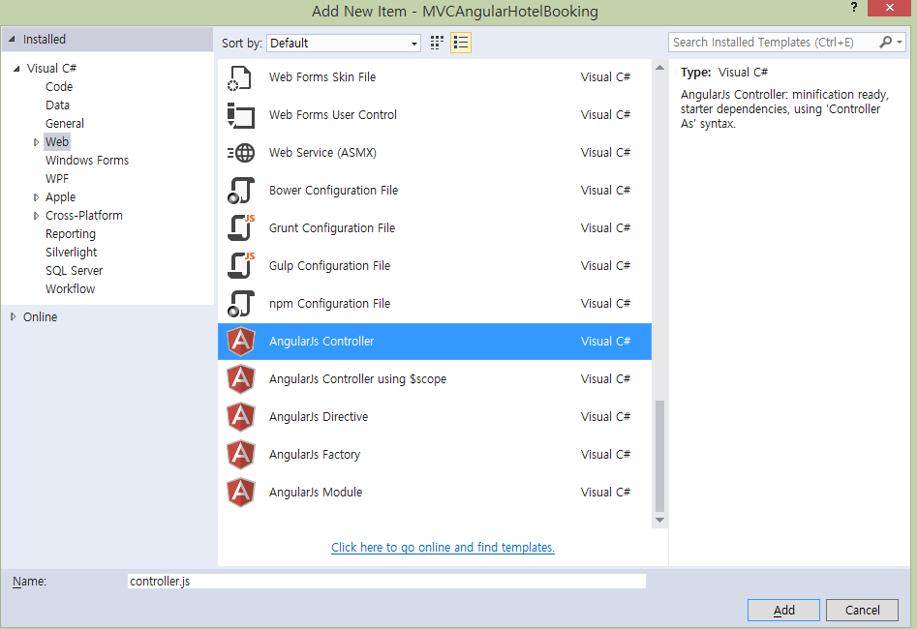
Task: Expand the Web tree node arrow
Action: tap(36, 142)
